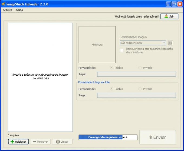Open the Não redimensionar dropdown

143,43
